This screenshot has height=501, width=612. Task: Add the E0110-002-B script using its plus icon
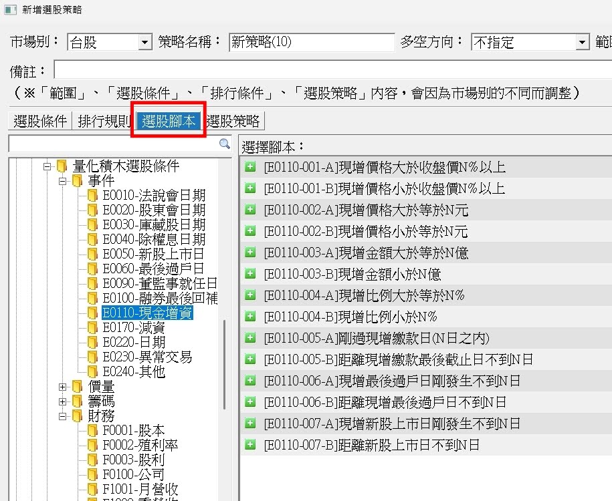[x=250, y=231]
